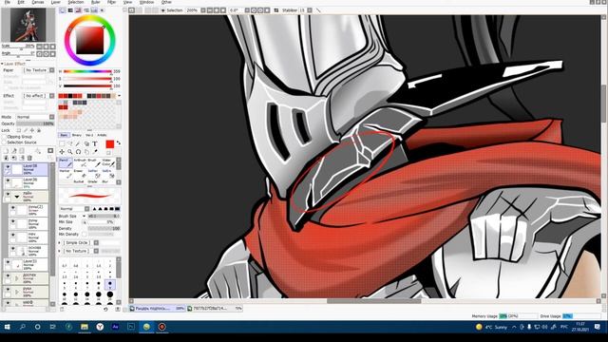Select the Eyedropper color picker tool
This screenshot has width=608, height=342.
(95, 152)
